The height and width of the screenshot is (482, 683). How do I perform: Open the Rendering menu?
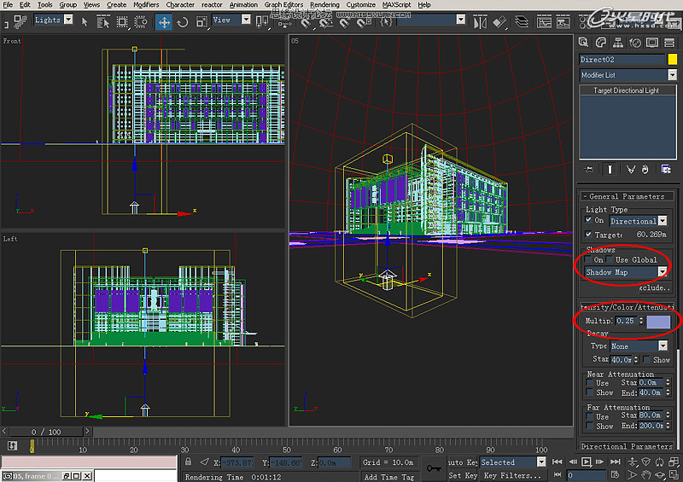coord(324,4)
